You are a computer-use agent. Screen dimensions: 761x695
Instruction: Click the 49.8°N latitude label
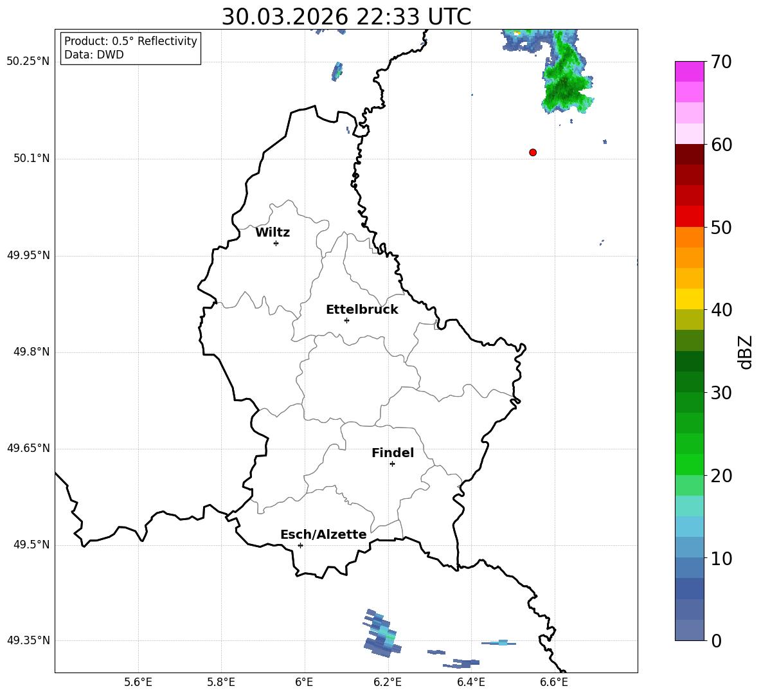(31, 352)
